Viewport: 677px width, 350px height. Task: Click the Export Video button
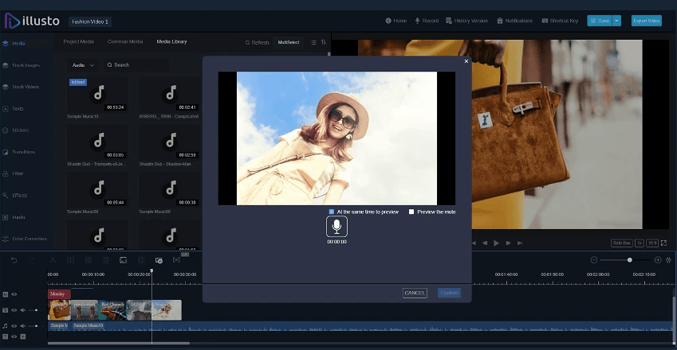point(646,21)
